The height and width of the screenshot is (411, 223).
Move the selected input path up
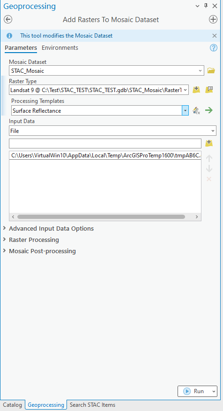point(209,158)
